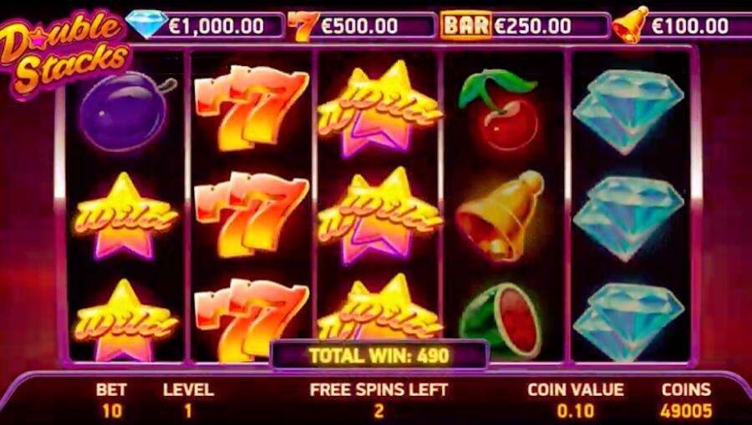The width and height of the screenshot is (752, 425).
Task: Tap the watermelon slice symbol
Action: point(500,320)
